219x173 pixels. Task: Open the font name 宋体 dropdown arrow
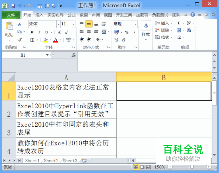click(x=58, y=24)
